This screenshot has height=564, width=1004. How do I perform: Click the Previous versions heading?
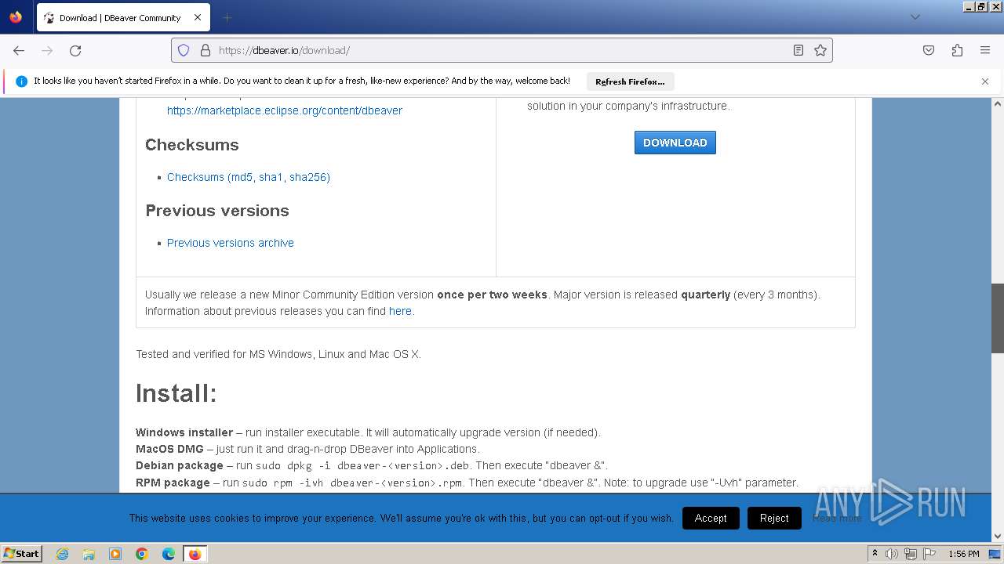(x=217, y=211)
